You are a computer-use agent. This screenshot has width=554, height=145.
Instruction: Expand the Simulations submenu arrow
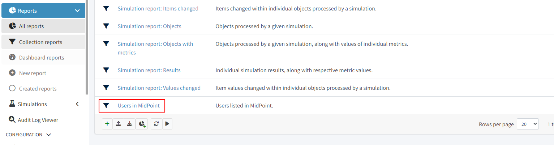pyautogui.click(x=77, y=104)
